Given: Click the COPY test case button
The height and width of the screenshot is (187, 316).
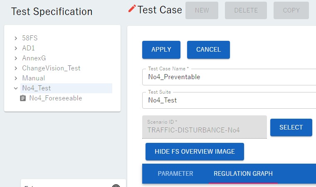Looking at the screenshot, I should [x=291, y=10].
